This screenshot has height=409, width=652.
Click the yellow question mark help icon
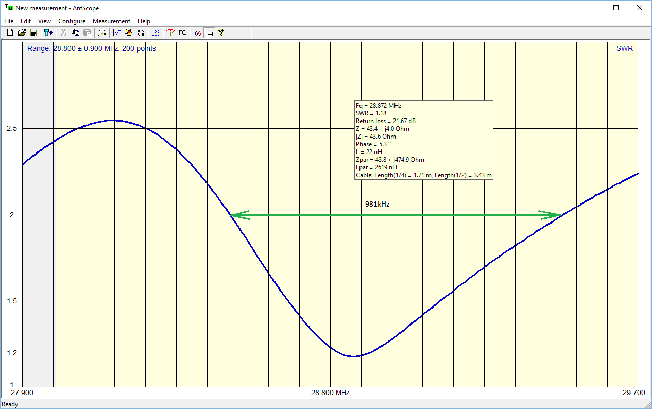[221, 33]
